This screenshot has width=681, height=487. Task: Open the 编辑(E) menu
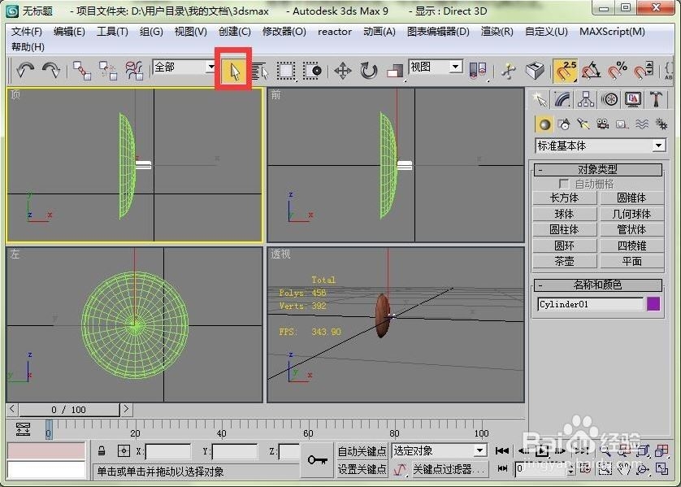[x=69, y=32]
